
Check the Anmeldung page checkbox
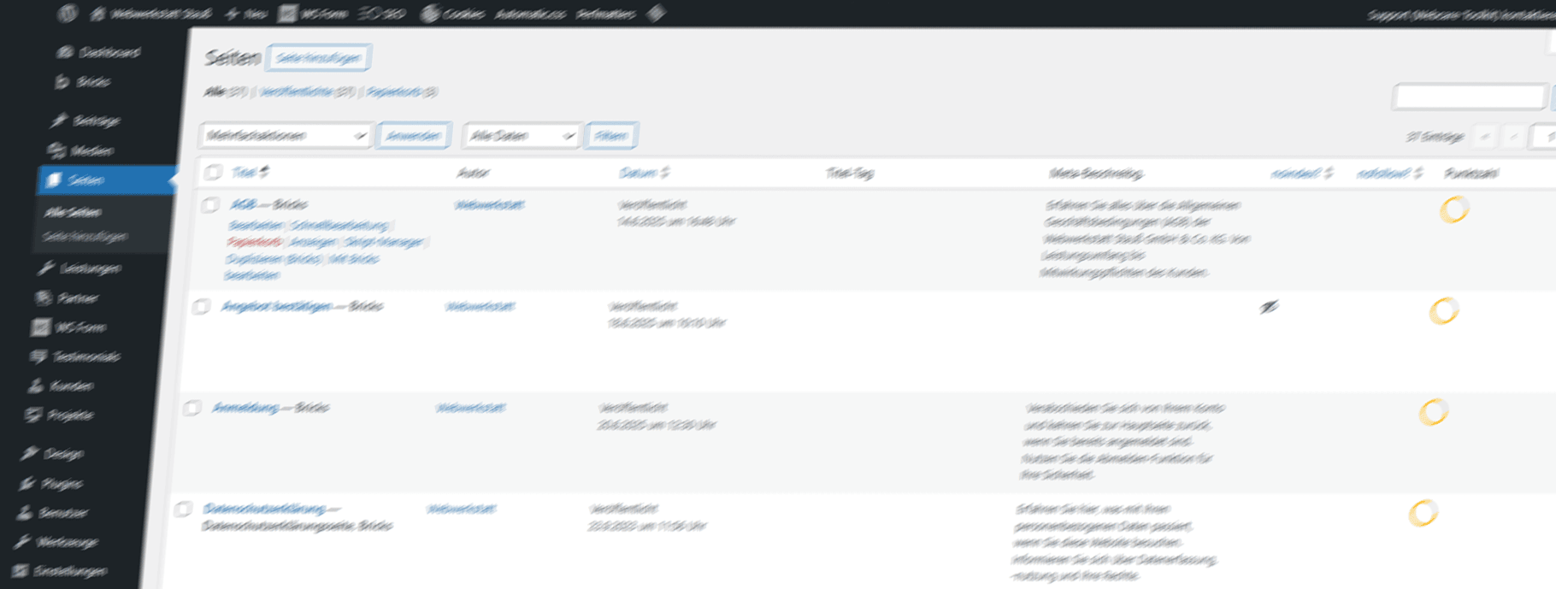[x=192, y=408]
